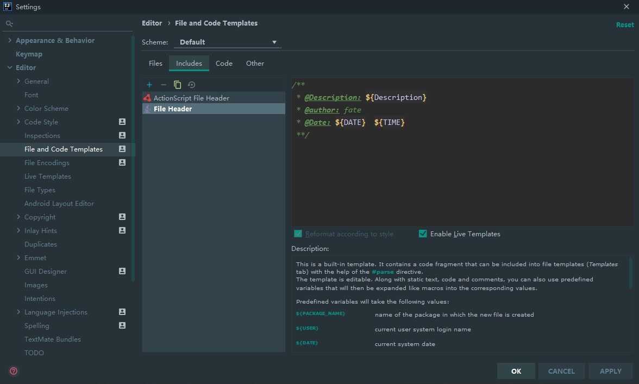Image resolution: width=639 pixels, height=384 pixels.
Task: Collapse the Editor section
Action: pos(10,67)
